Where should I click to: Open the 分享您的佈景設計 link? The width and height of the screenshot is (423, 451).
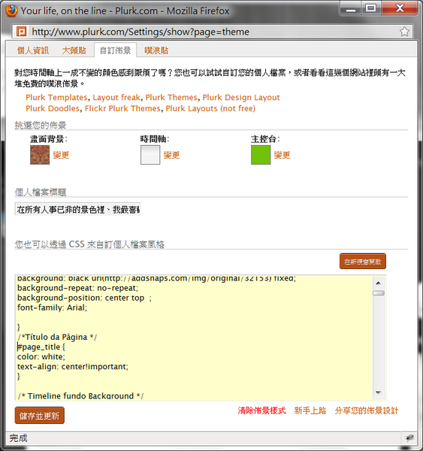pos(367,410)
